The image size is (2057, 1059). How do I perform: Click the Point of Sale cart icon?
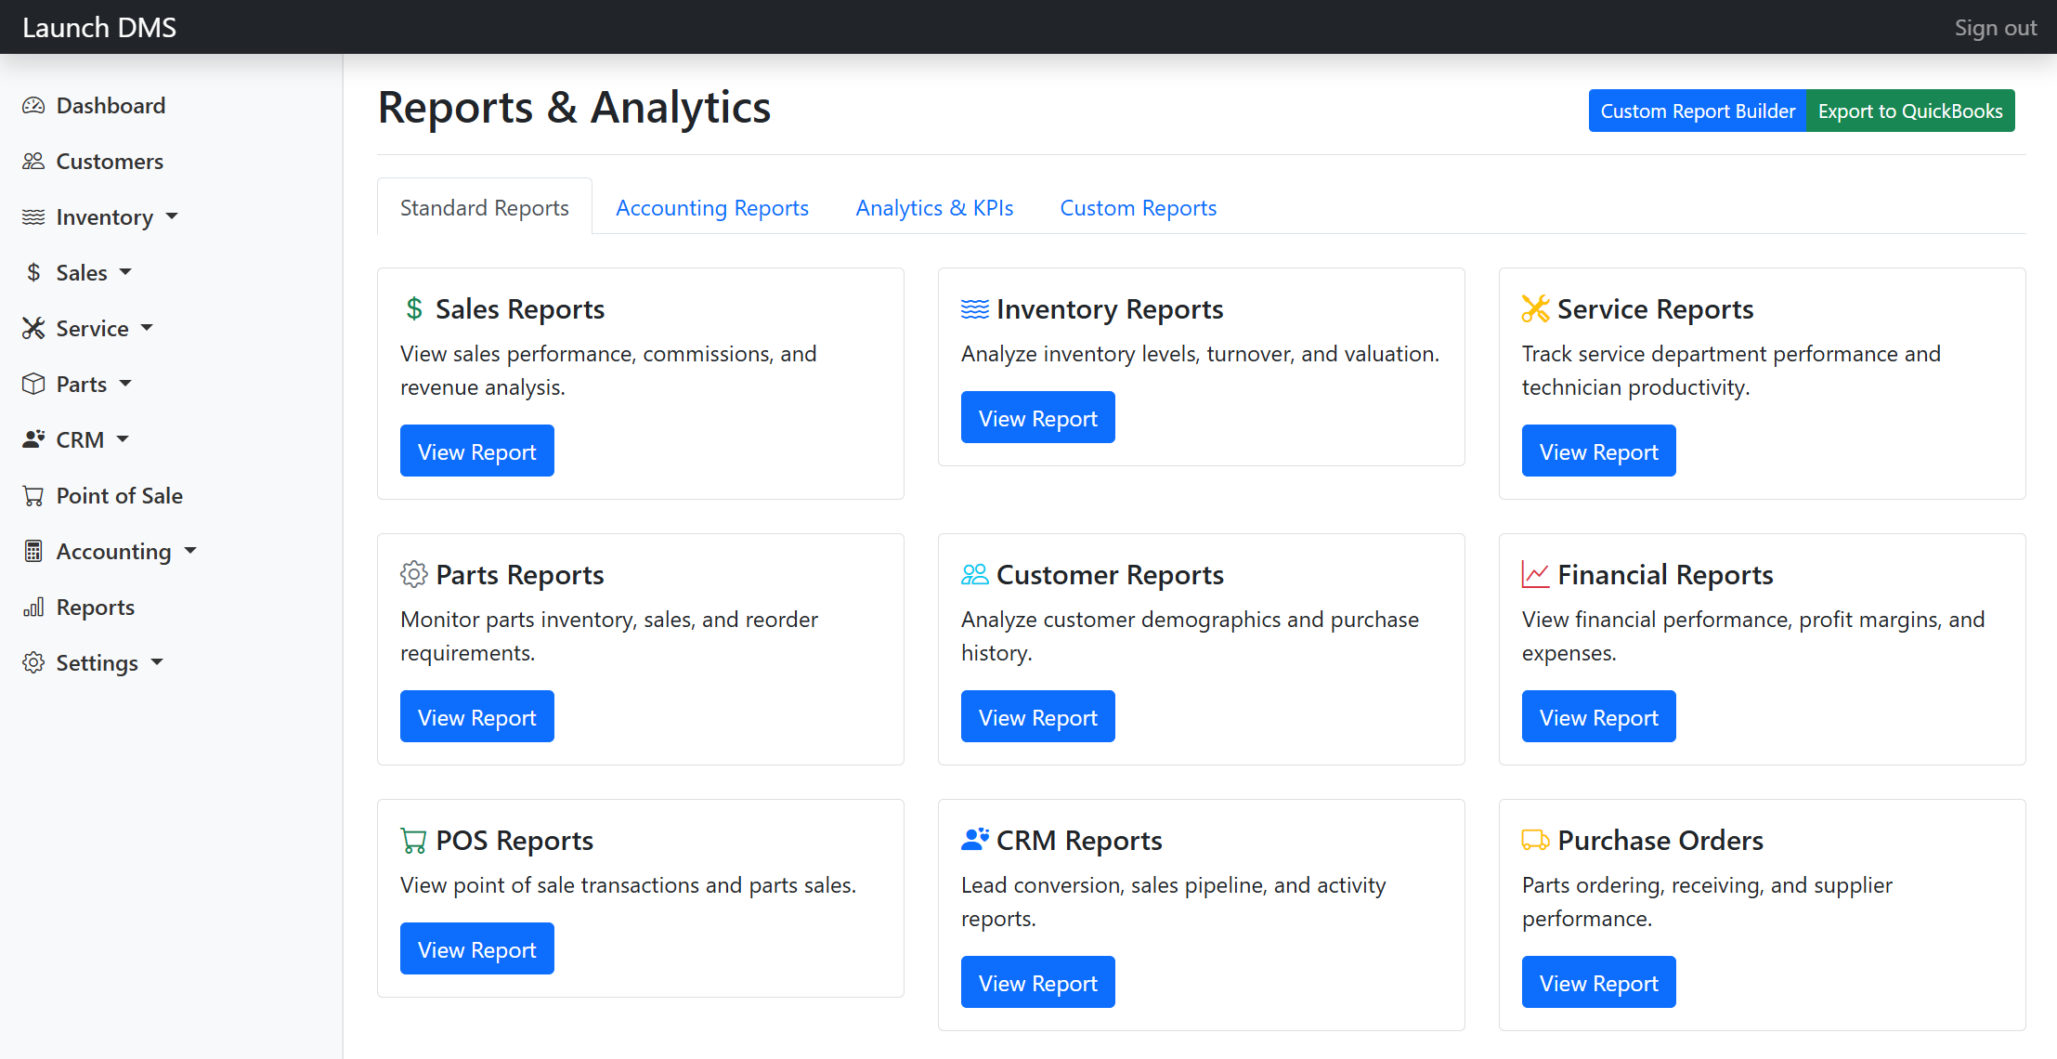pos(34,495)
